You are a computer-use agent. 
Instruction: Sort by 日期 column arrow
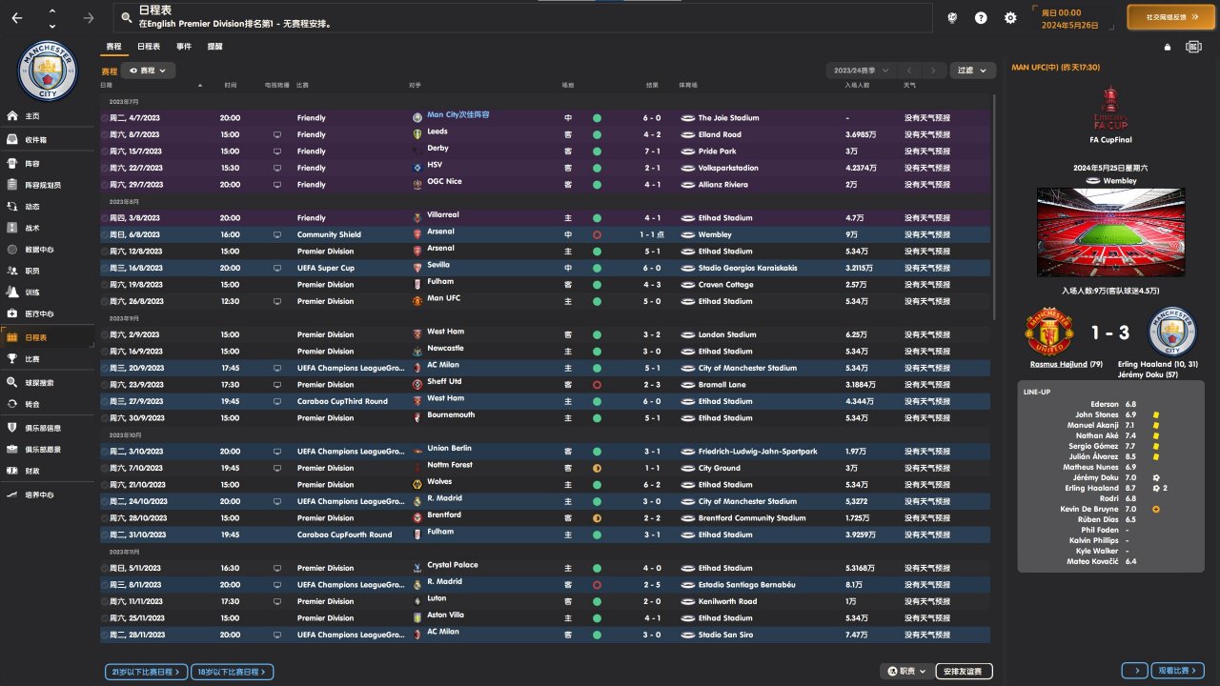200,86
